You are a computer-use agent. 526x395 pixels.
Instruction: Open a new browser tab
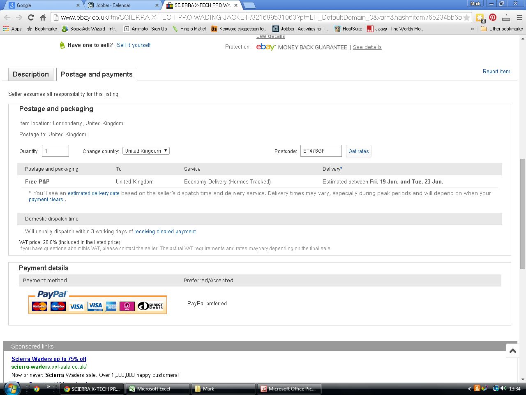(249, 5)
